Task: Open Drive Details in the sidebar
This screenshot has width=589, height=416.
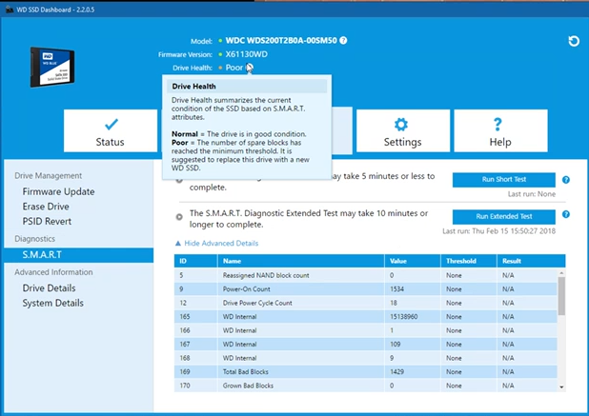Action: [49, 288]
